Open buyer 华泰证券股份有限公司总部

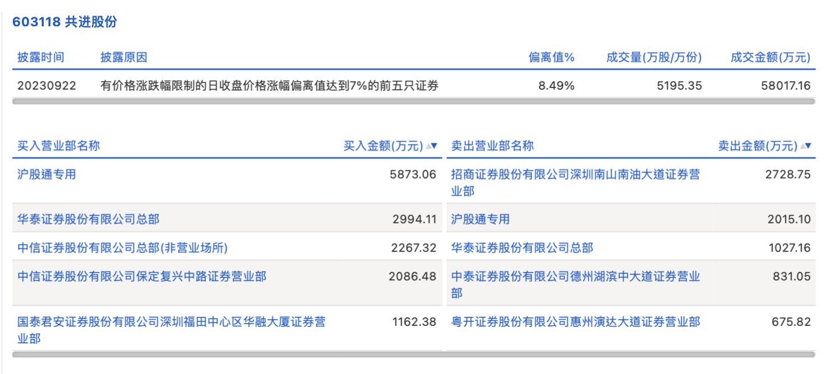pos(88,219)
